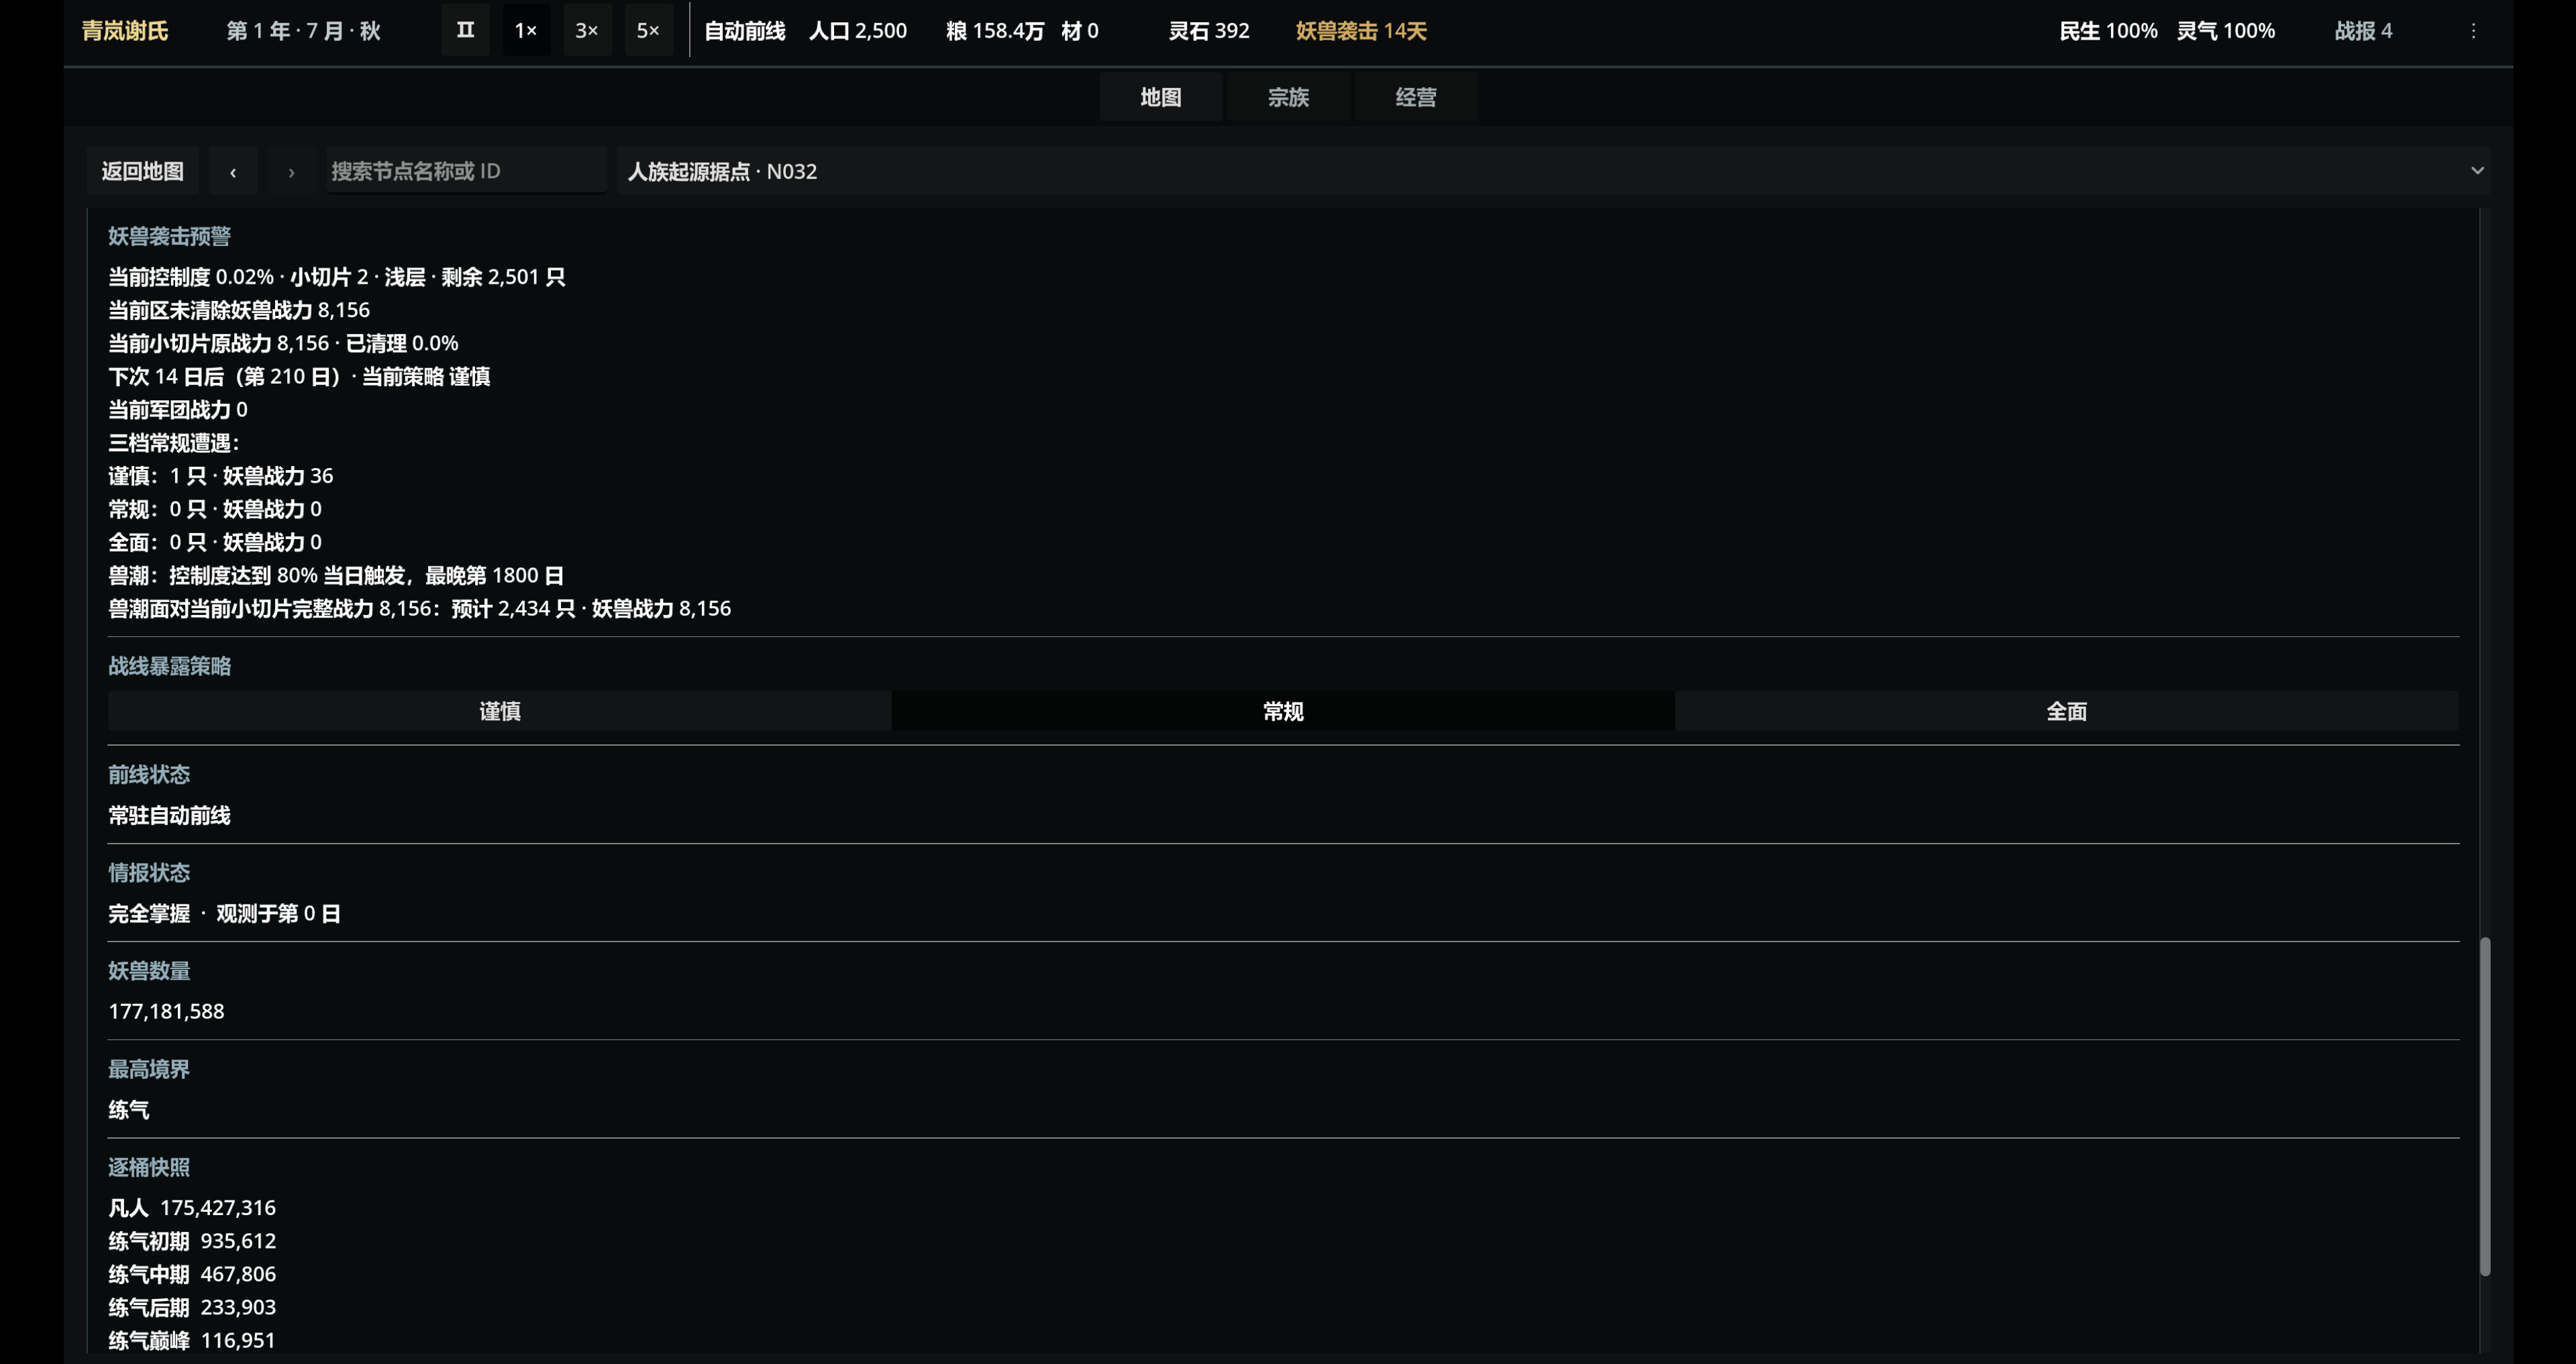Focus the 搜索节点名称或 ID search field
The image size is (2576, 1364).
tap(466, 171)
